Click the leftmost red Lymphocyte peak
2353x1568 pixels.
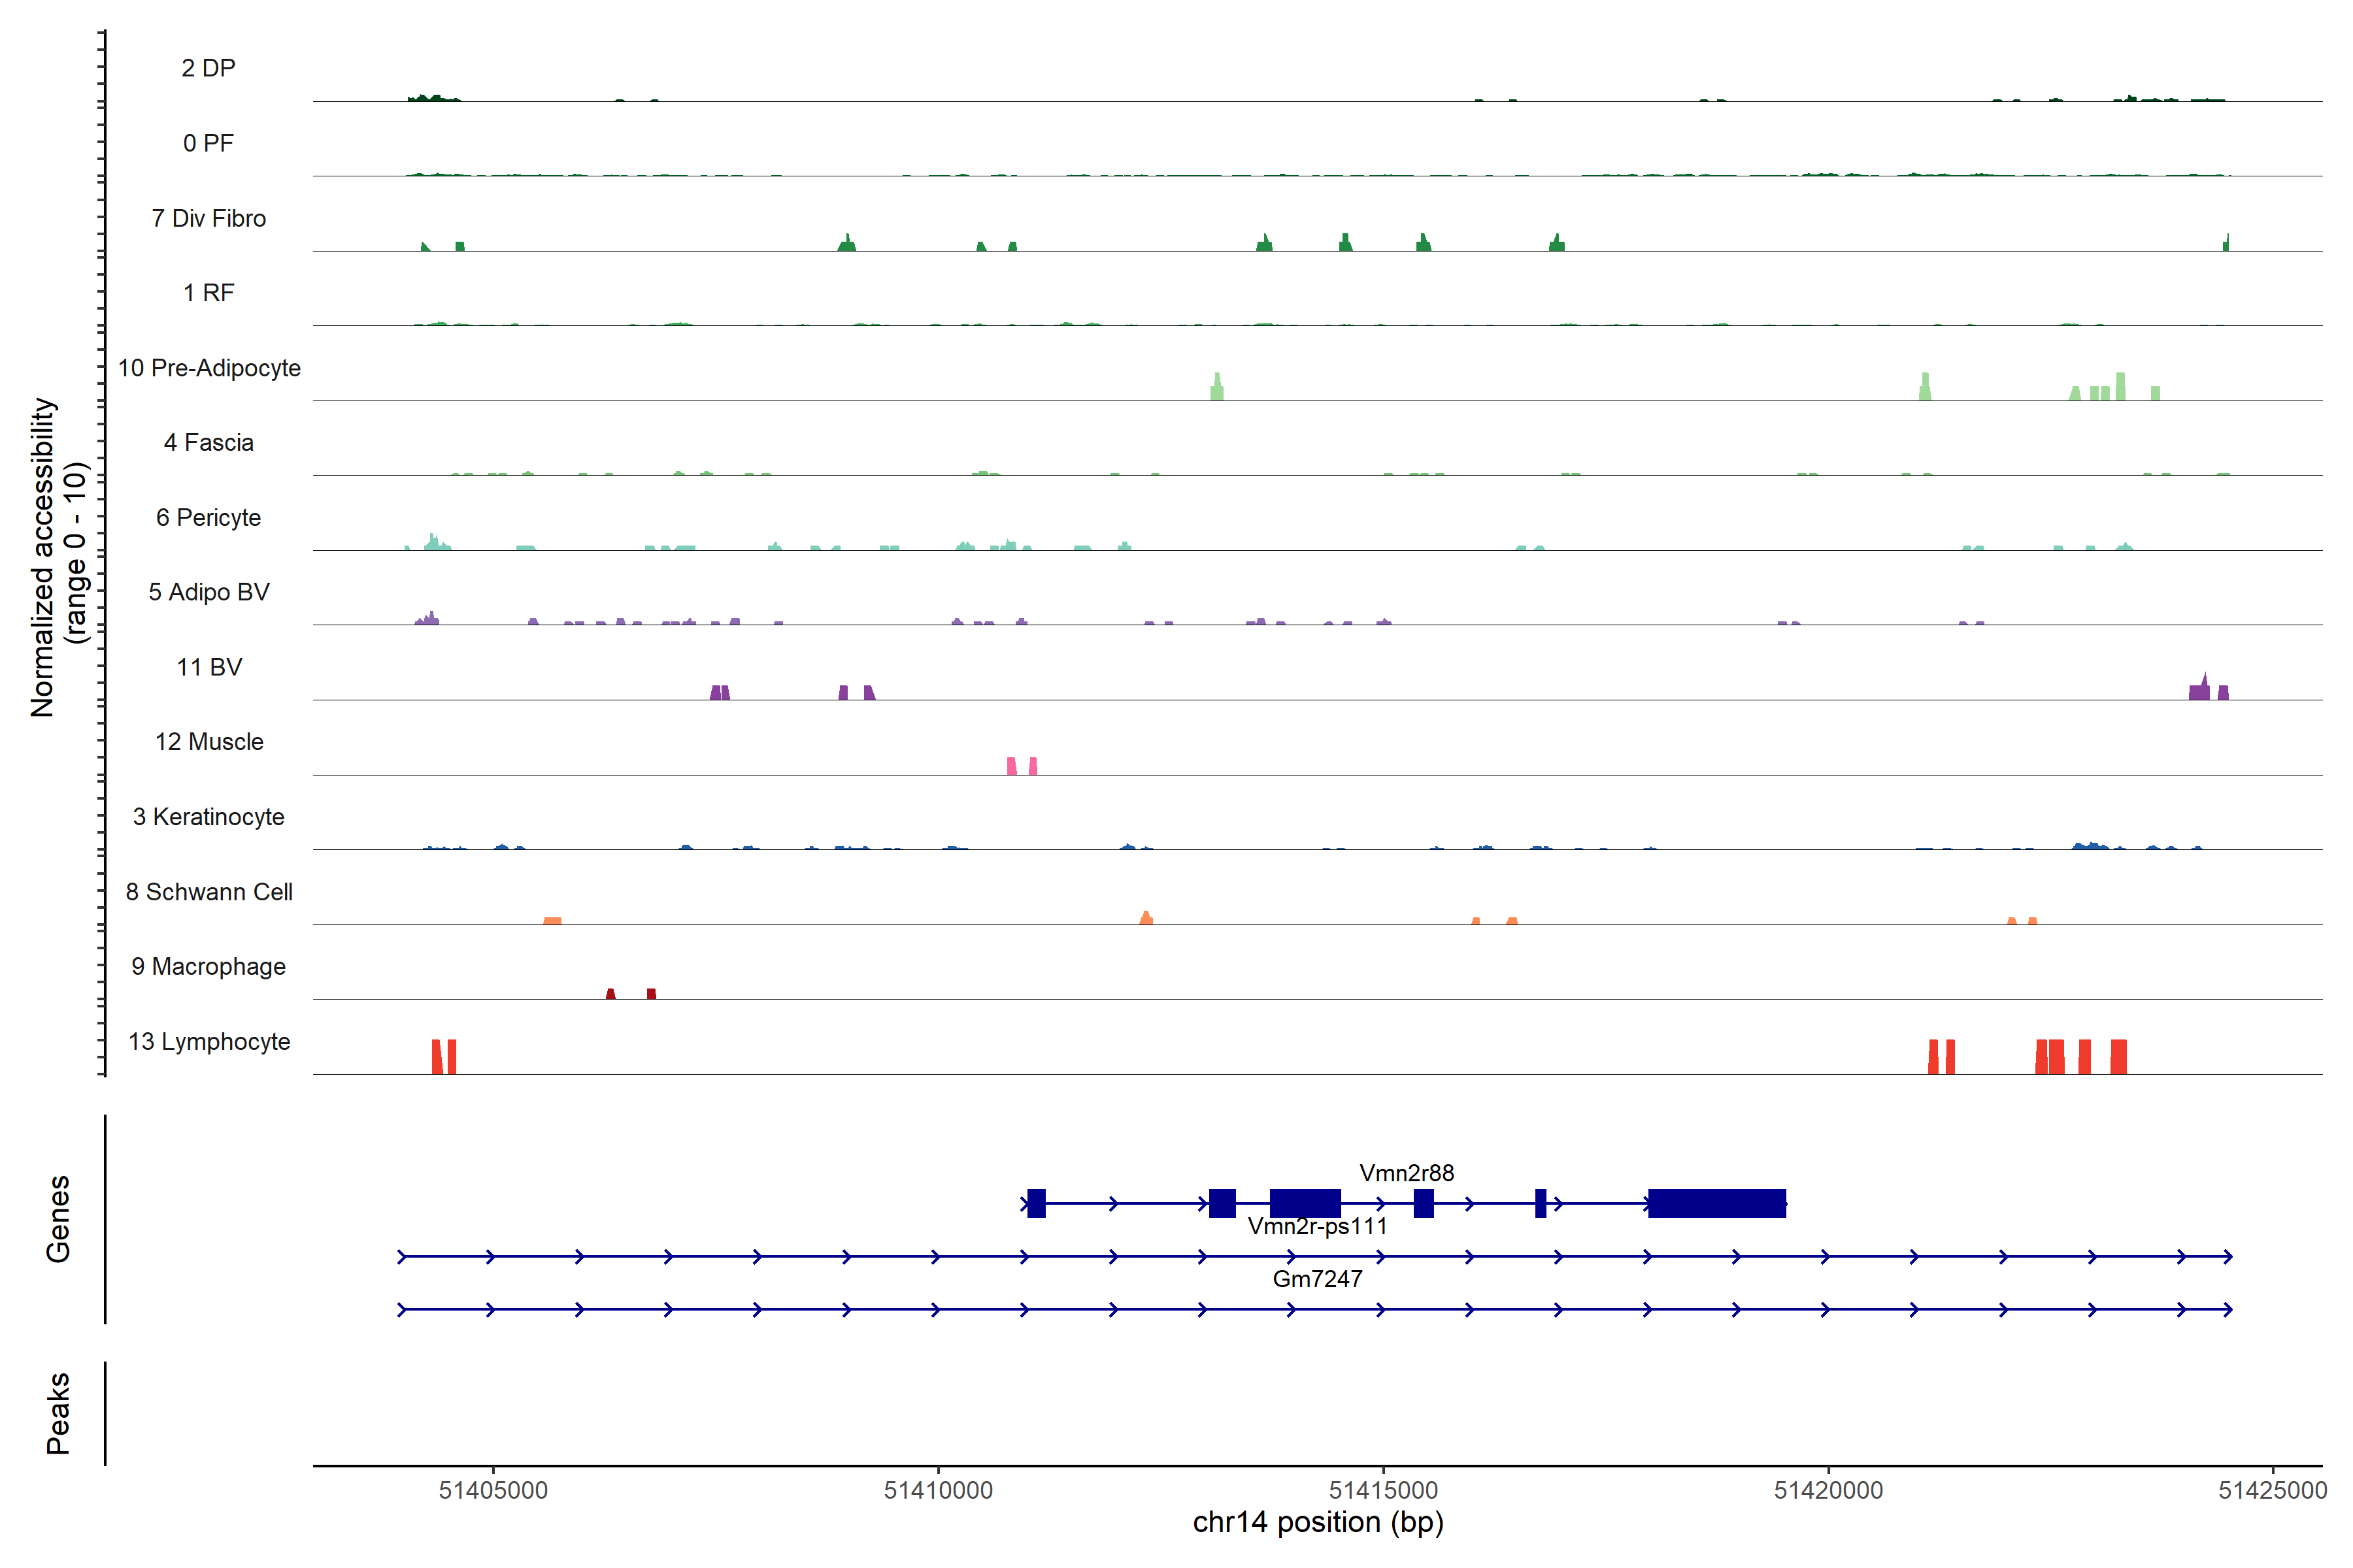(437, 1057)
